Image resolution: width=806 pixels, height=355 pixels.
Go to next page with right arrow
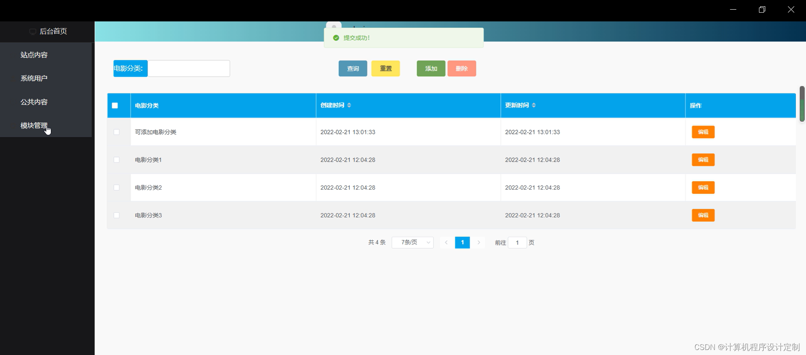click(479, 243)
